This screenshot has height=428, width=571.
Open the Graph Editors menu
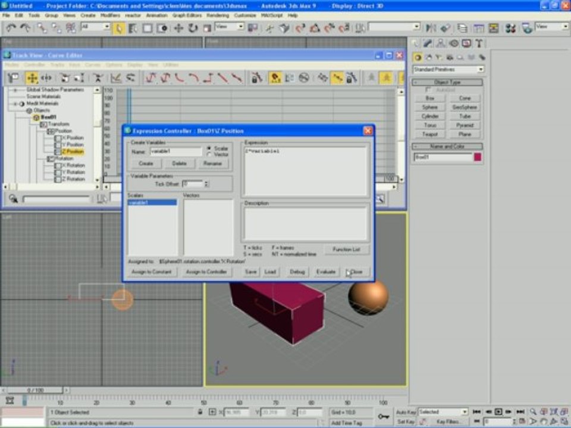click(x=187, y=15)
